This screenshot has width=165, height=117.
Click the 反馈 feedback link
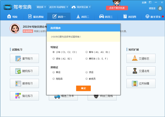click(x=144, y=2)
